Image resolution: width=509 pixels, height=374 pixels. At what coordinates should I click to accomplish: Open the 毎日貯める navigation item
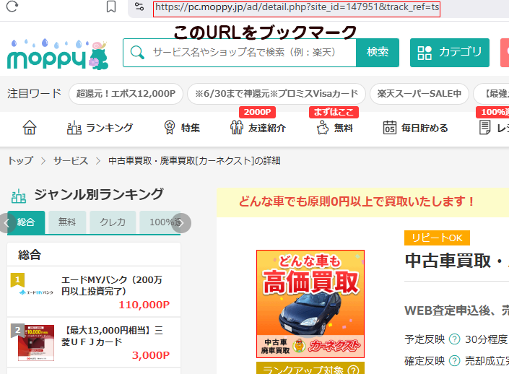click(x=415, y=128)
